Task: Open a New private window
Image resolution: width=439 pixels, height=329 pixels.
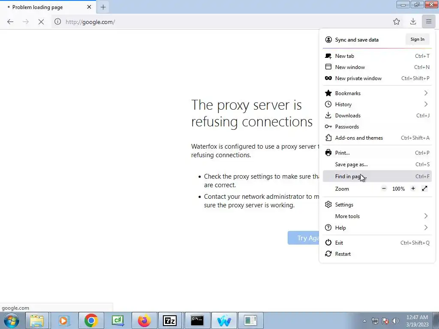Action: [377, 78]
